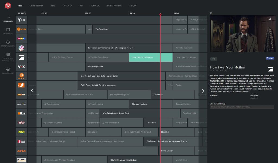This screenshot has width=278, height=163.
Task: Open the Programme section in sidebar
Action: click(x=8, y=19)
